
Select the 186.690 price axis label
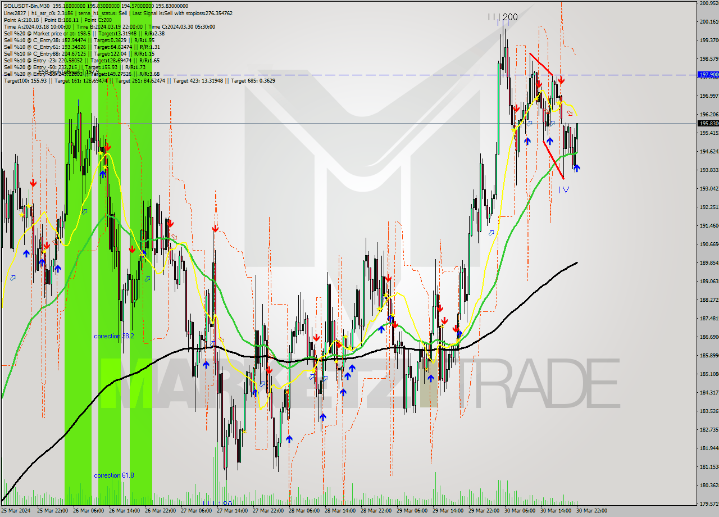[x=709, y=337]
